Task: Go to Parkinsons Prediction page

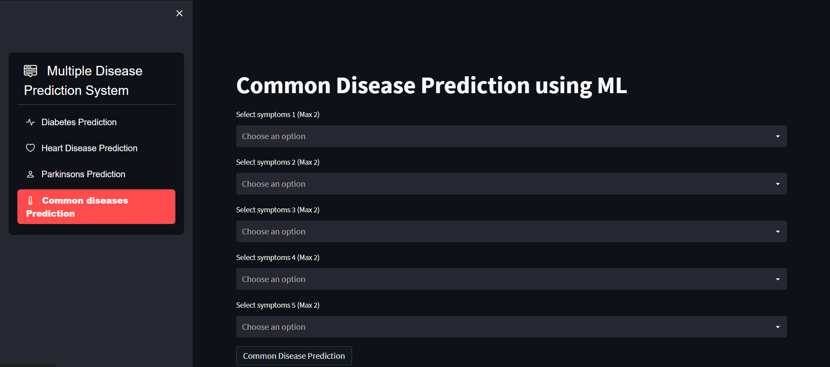Action: [83, 174]
